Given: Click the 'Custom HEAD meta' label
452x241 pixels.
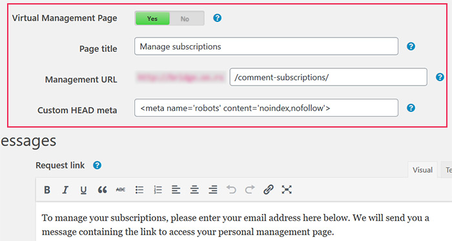Looking at the screenshot, I should [x=77, y=110].
